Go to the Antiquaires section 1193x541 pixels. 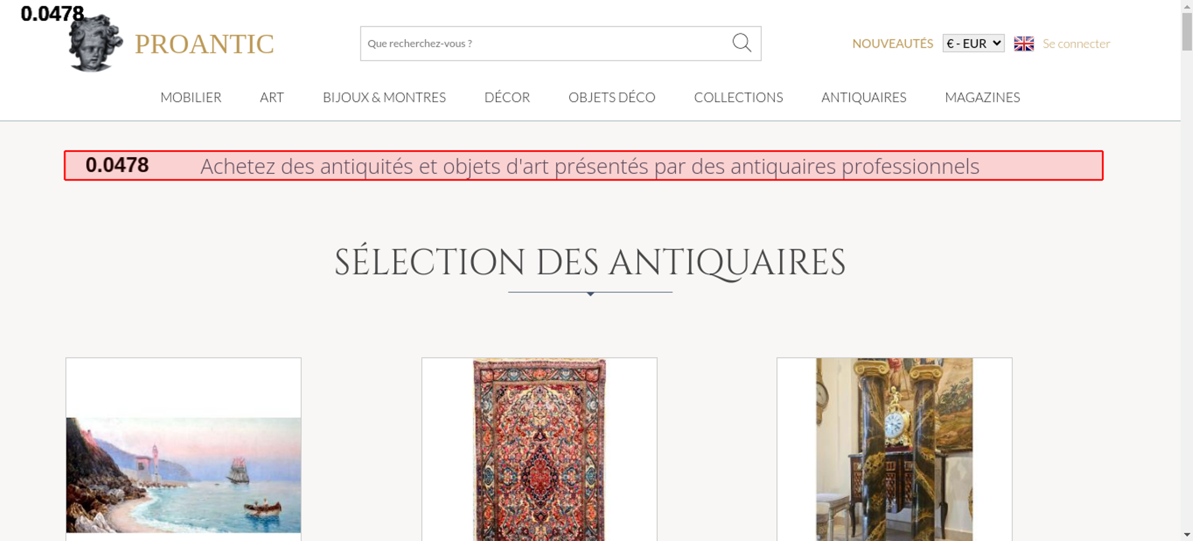tap(863, 97)
